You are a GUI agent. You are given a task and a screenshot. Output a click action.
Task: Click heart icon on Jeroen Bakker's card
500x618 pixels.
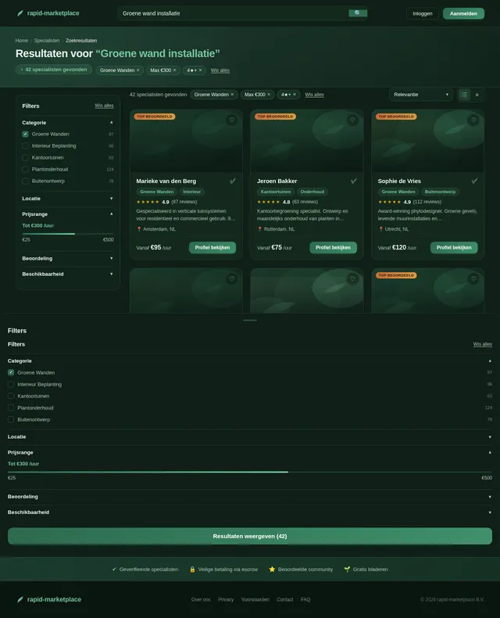pos(352,120)
